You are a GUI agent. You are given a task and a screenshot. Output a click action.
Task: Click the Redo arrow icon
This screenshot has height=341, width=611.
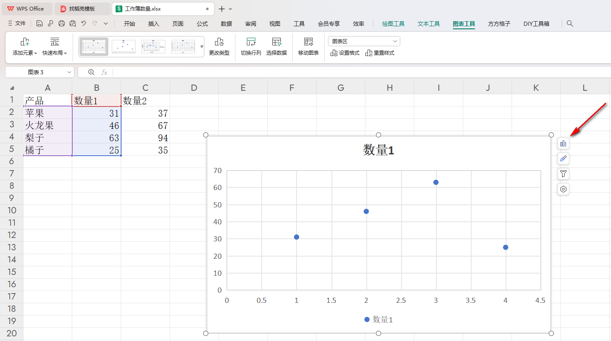click(x=95, y=24)
